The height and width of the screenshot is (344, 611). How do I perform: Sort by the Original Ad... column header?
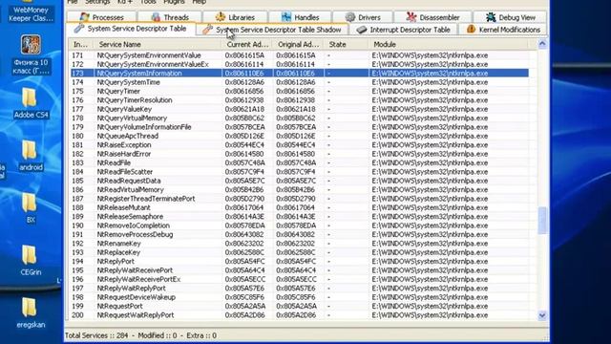[x=299, y=45]
